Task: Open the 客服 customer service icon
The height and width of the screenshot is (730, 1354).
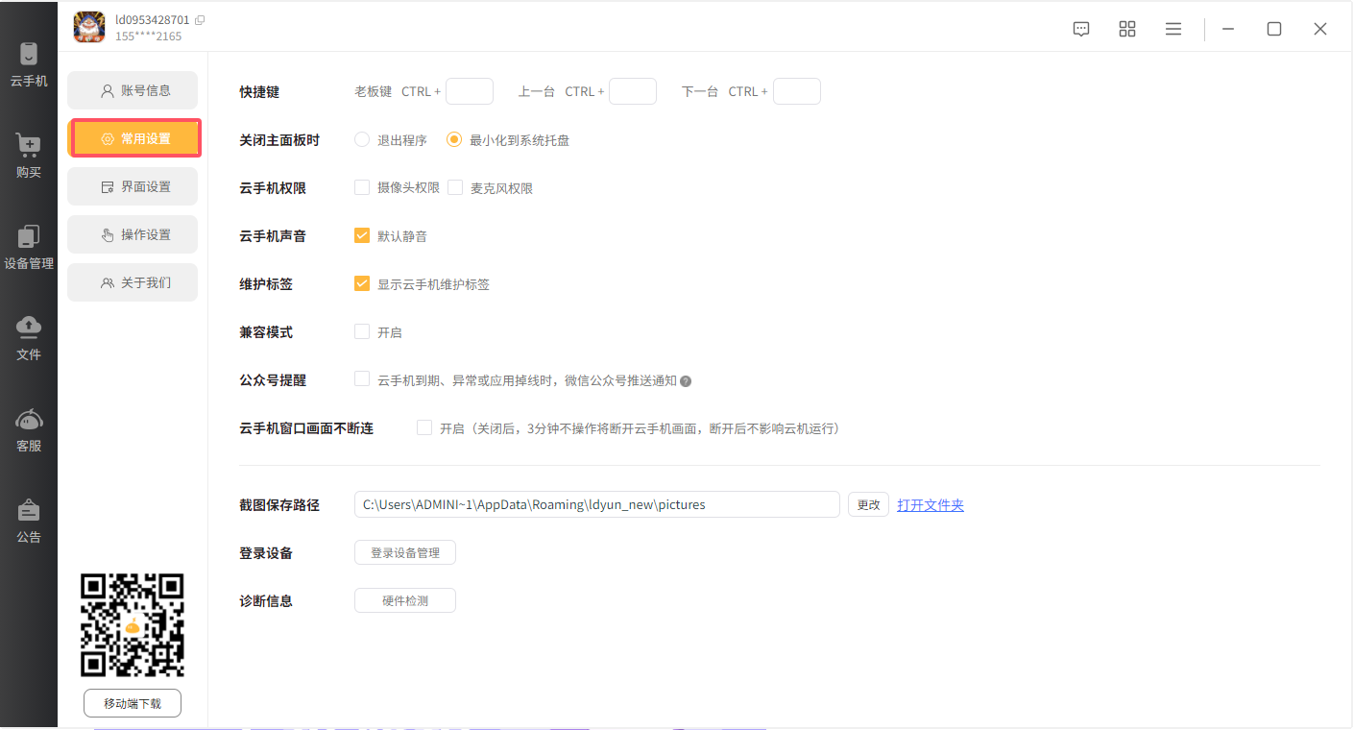Action: click(29, 421)
